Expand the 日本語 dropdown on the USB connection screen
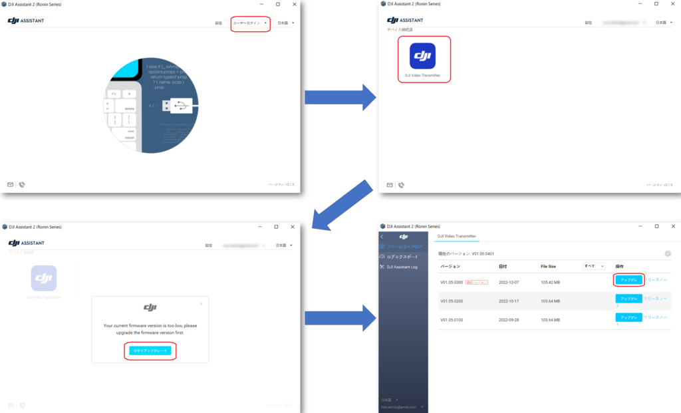 (285, 23)
